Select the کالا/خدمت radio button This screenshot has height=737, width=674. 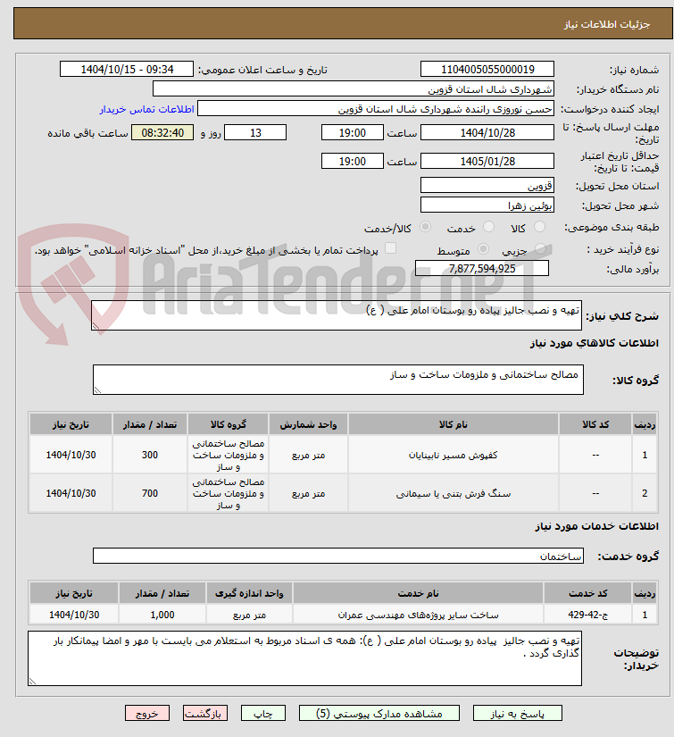coord(425,227)
